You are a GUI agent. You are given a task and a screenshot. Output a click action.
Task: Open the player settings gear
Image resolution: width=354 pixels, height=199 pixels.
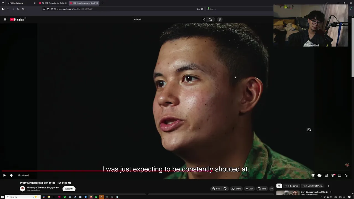pyautogui.click(x=333, y=175)
